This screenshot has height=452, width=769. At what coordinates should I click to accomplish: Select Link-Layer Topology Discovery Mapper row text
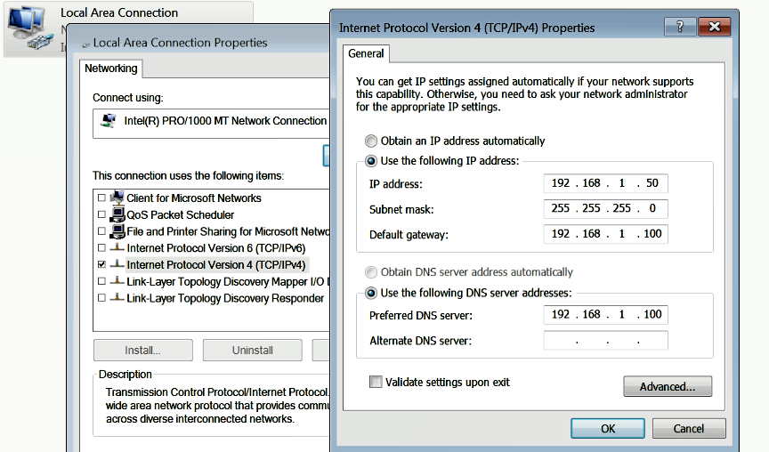pyautogui.click(x=228, y=281)
